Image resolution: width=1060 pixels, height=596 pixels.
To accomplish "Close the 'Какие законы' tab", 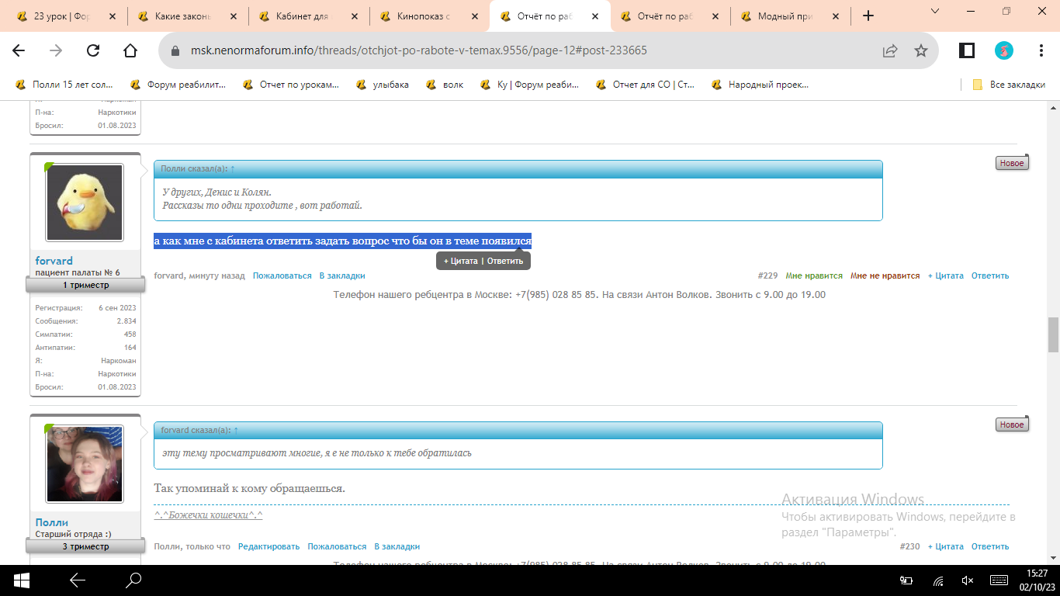I will click(234, 16).
